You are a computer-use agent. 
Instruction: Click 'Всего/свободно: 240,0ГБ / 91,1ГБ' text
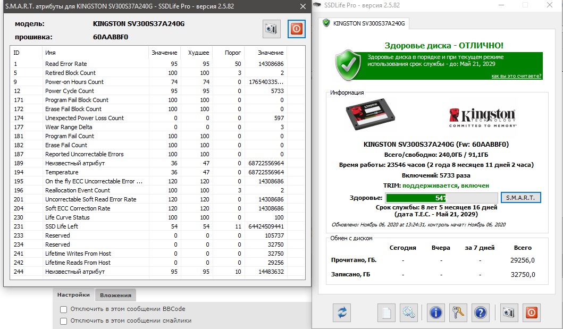pos(436,155)
